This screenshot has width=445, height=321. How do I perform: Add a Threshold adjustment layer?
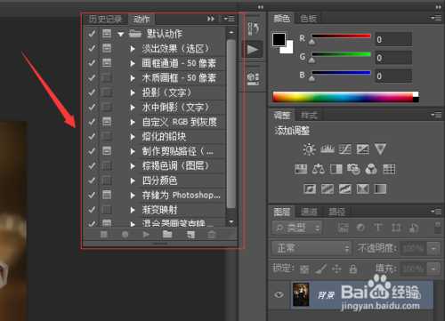pyautogui.click(x=345, y=189)
